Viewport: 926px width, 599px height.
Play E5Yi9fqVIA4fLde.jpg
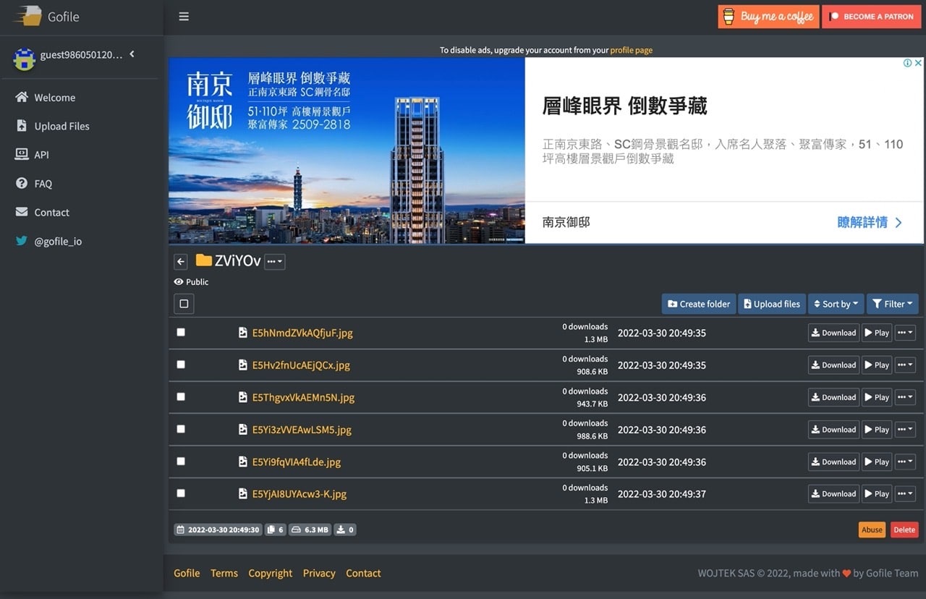877,462
